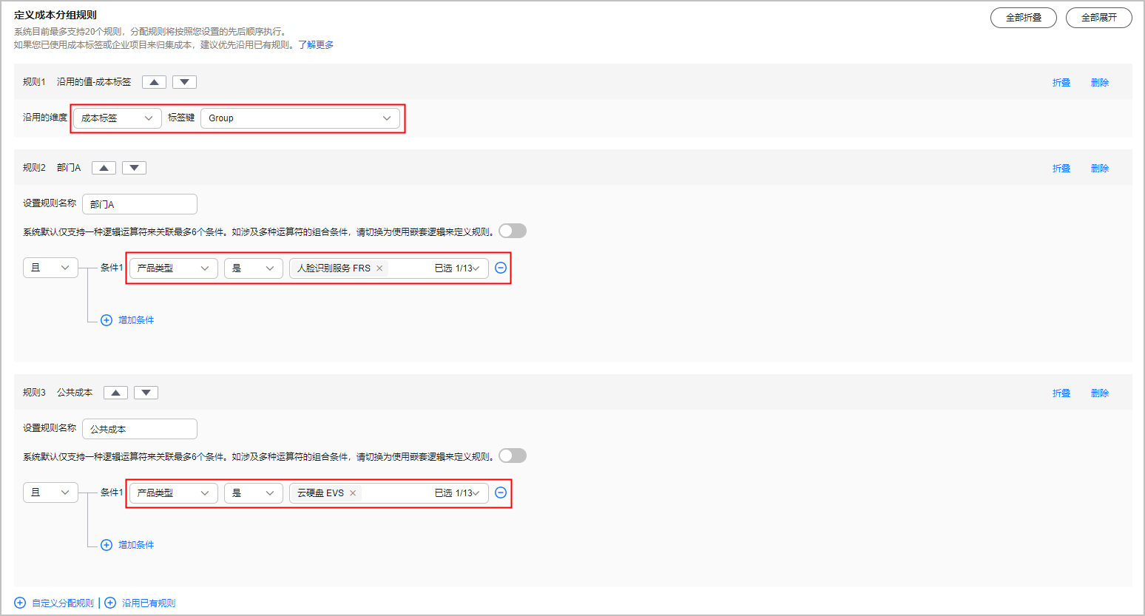Remove the 人脸识别服务 FRS condition with minus icon
The width and height of the screenshot is (1145, 616).
501,268
